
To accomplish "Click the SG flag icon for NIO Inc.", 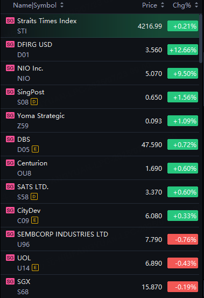I will point(10,68).
